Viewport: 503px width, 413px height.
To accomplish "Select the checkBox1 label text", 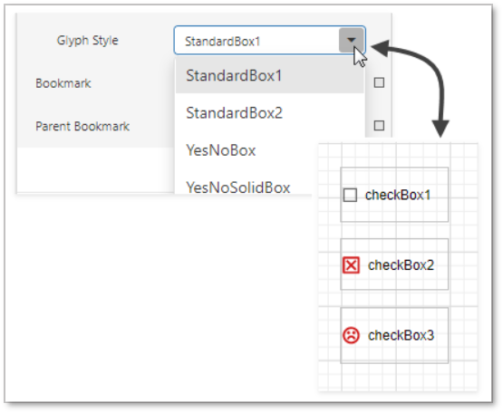I will point(398,195).
